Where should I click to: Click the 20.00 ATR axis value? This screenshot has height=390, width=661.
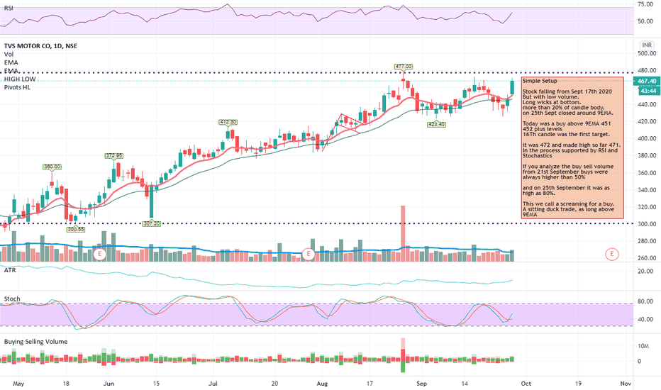click(x=645, y=271)
